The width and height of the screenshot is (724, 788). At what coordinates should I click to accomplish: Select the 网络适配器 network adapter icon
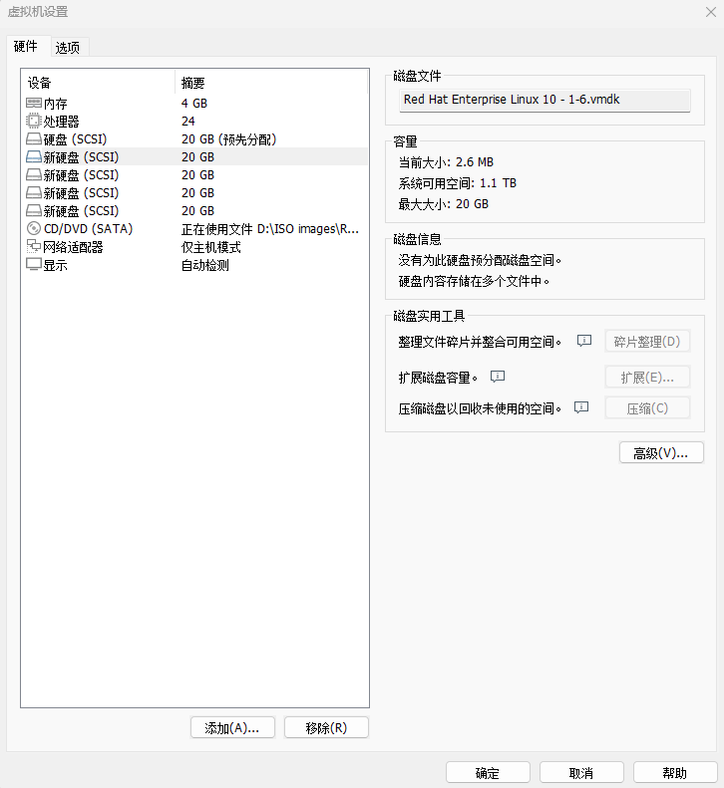click(33, 246)
